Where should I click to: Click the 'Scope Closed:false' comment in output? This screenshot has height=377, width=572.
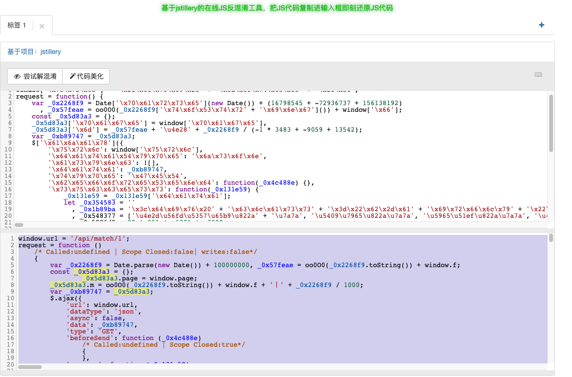[146, 251]
